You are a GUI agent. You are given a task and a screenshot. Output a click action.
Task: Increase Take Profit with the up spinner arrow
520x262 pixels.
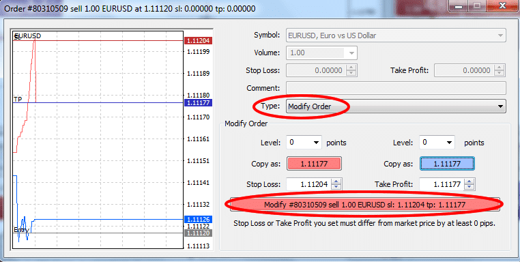click(470, 181)
